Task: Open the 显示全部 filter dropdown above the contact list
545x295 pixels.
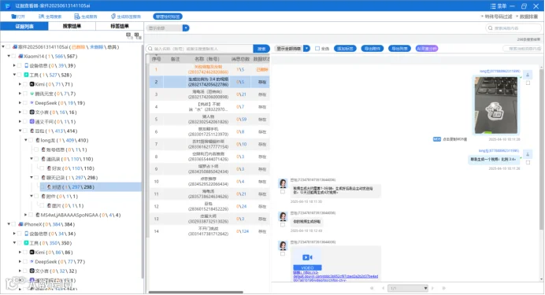Action: coord(186,28)
